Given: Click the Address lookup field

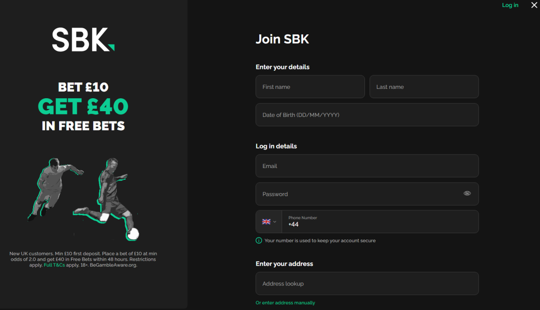Looking at the screenshot, I should coord(367,283).
